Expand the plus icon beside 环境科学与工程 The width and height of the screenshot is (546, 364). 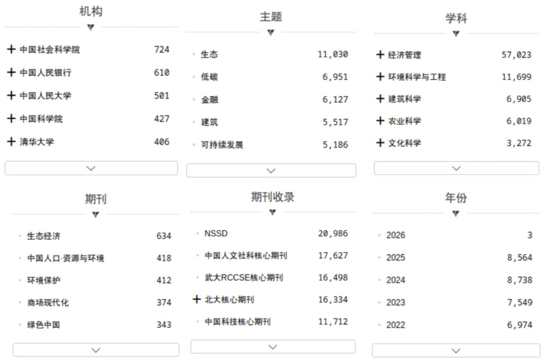[380, 77]
